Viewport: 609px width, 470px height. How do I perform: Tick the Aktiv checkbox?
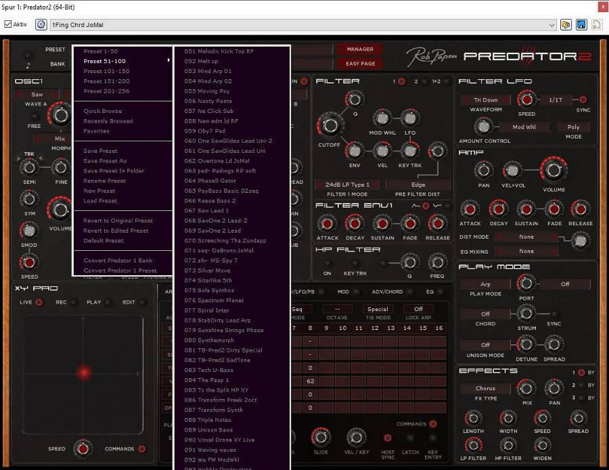click(x=7, y=24)
